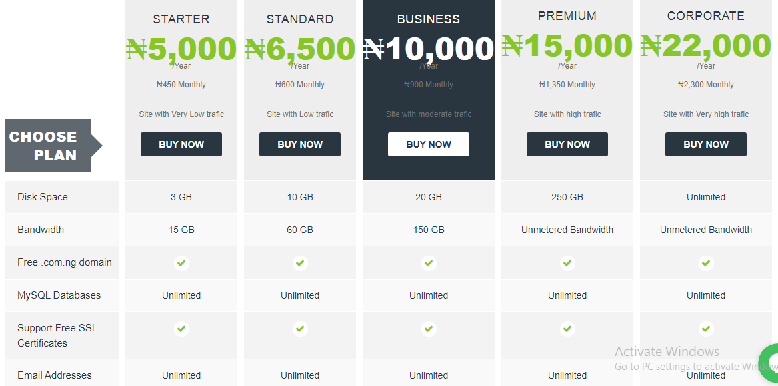
Task: Click the Premium plan BUY NOW button
Action: point(567,144)
